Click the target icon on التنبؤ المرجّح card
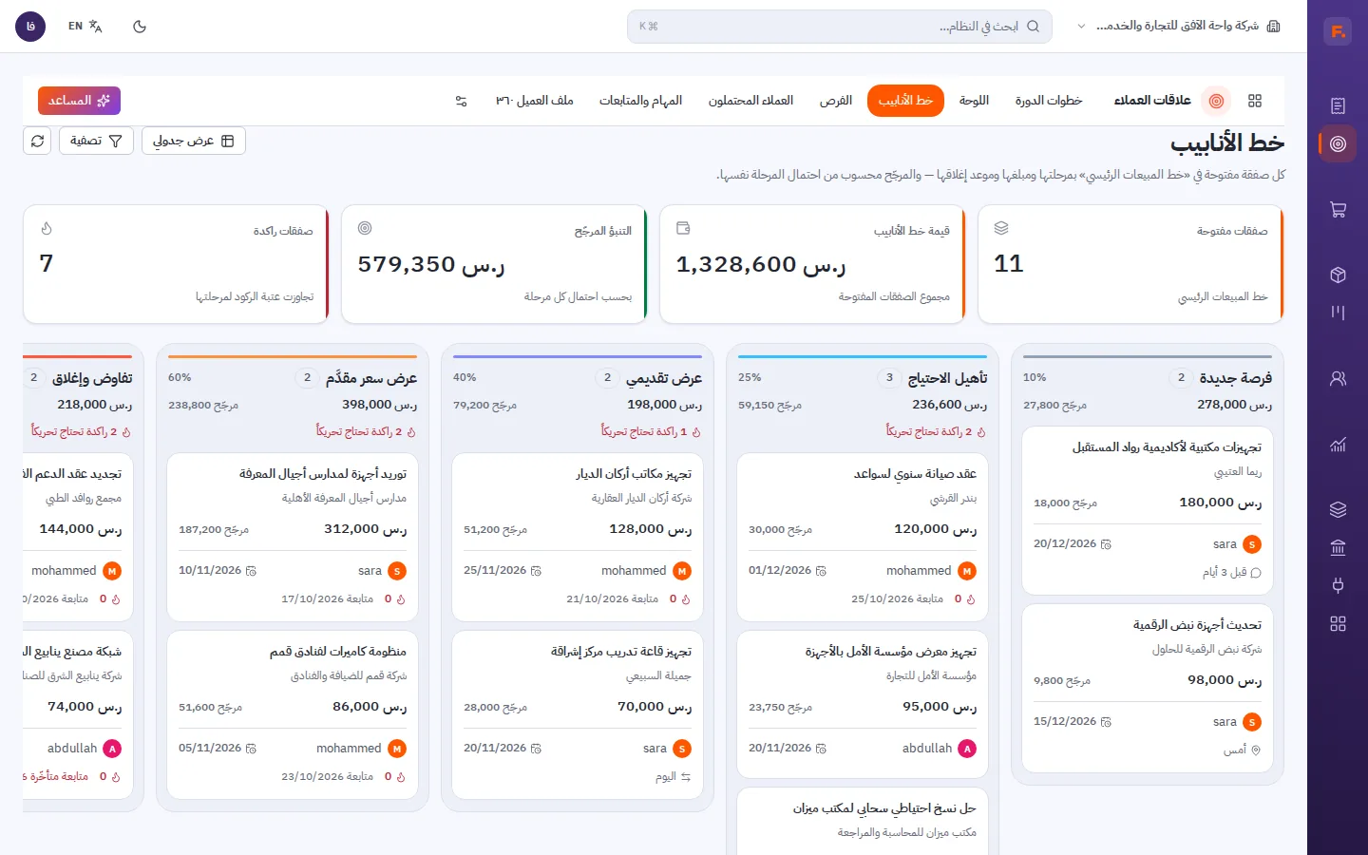Viewport: 1368px width, 855px height. pyautogui.click(x=365, y=228)
